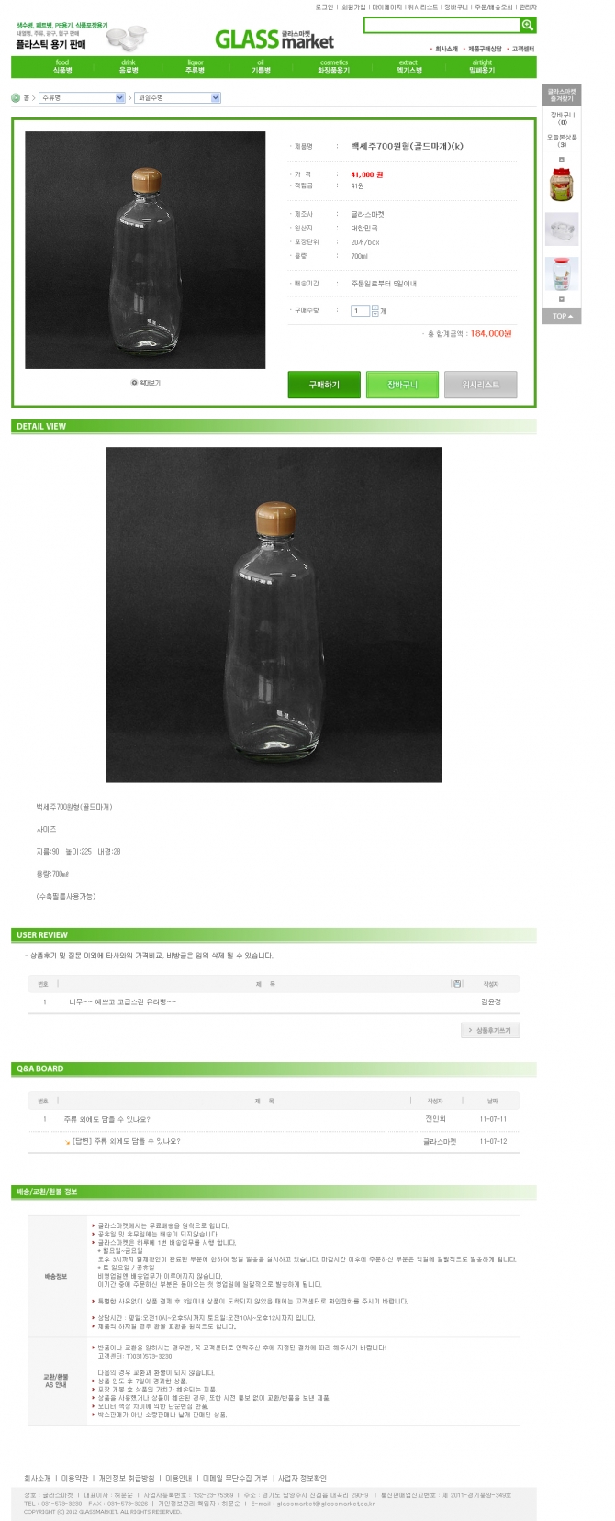Open the liquor 주류병 menu
This screenshot has width=615, height=1521.
click(x=195, y=66)
